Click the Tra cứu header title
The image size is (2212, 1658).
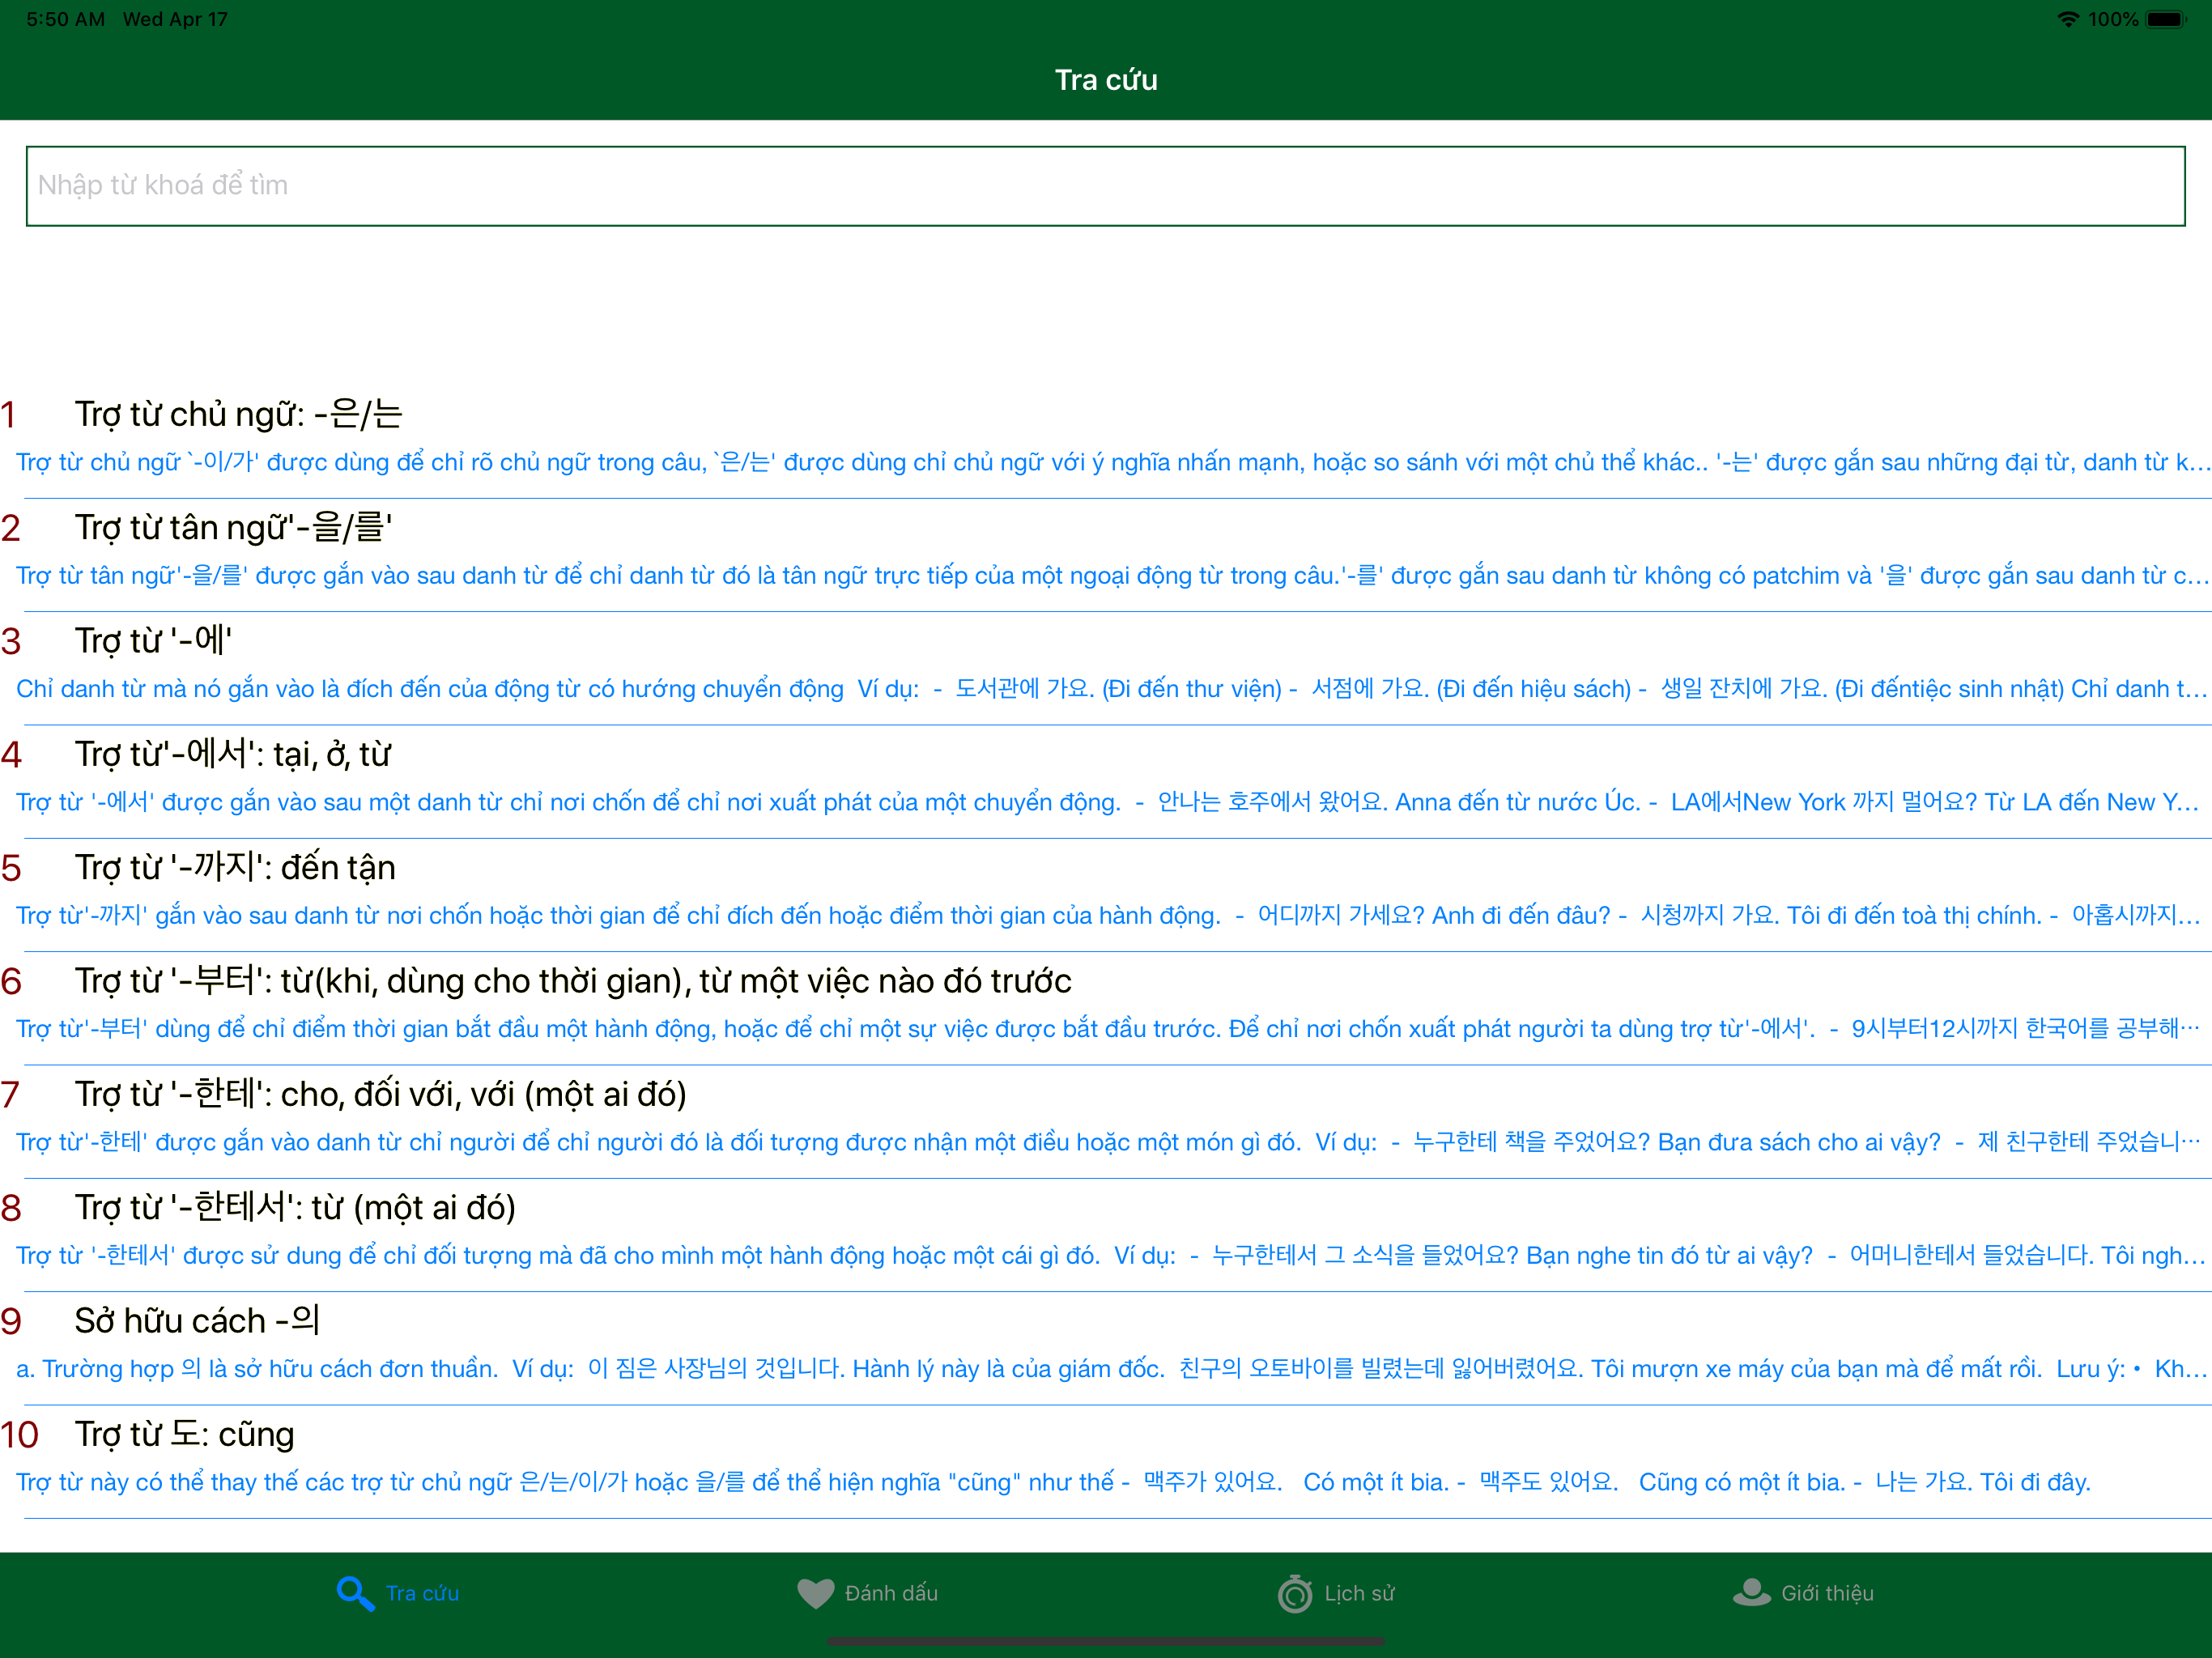(x=1106, y=80)
